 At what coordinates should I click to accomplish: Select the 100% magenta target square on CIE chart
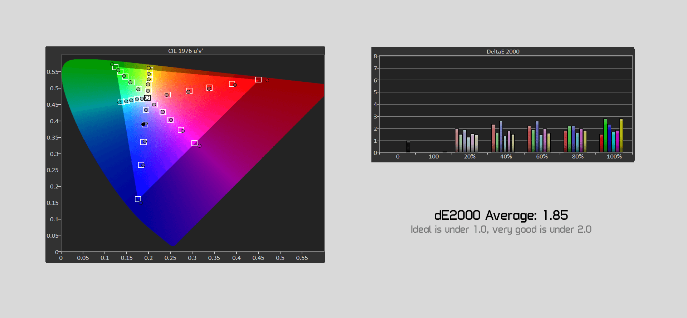[x=194, y=143]
